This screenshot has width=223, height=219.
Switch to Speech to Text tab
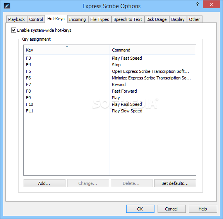(x=128, y=19)
